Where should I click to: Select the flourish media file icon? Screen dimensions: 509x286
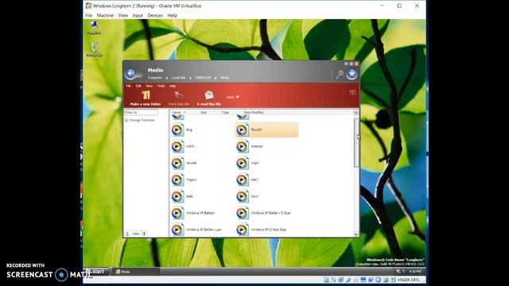(242, 129)
